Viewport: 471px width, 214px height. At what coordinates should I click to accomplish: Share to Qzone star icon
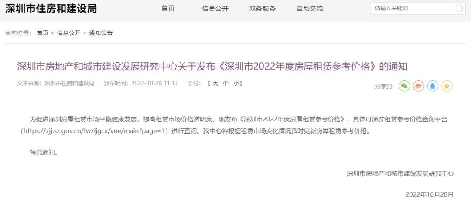[447, 86]
